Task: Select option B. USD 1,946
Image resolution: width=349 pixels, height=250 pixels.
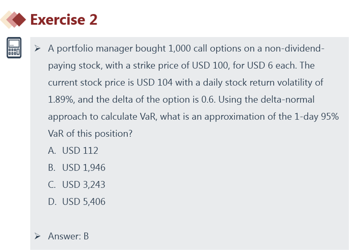Action: point(77,168)
